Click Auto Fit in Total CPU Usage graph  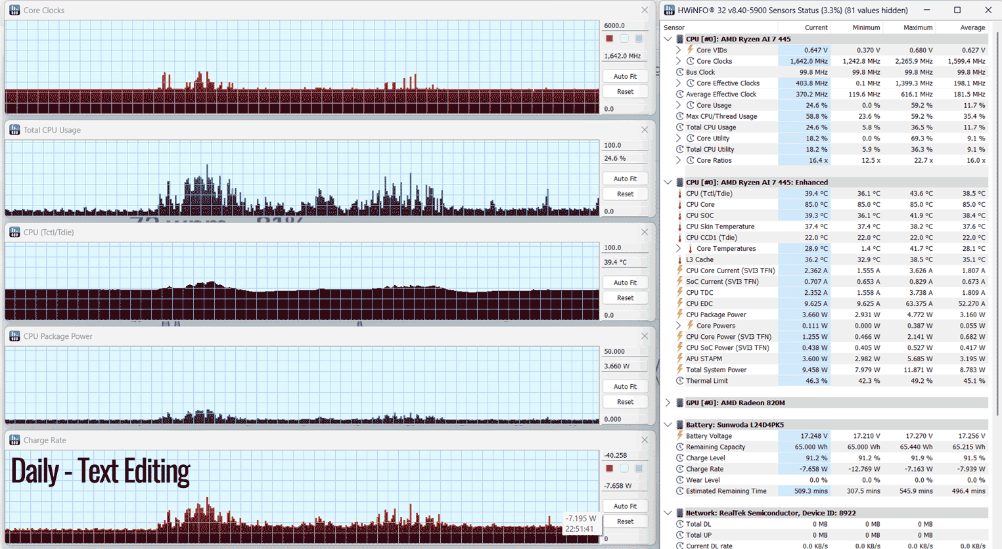(x=625, y=179)
